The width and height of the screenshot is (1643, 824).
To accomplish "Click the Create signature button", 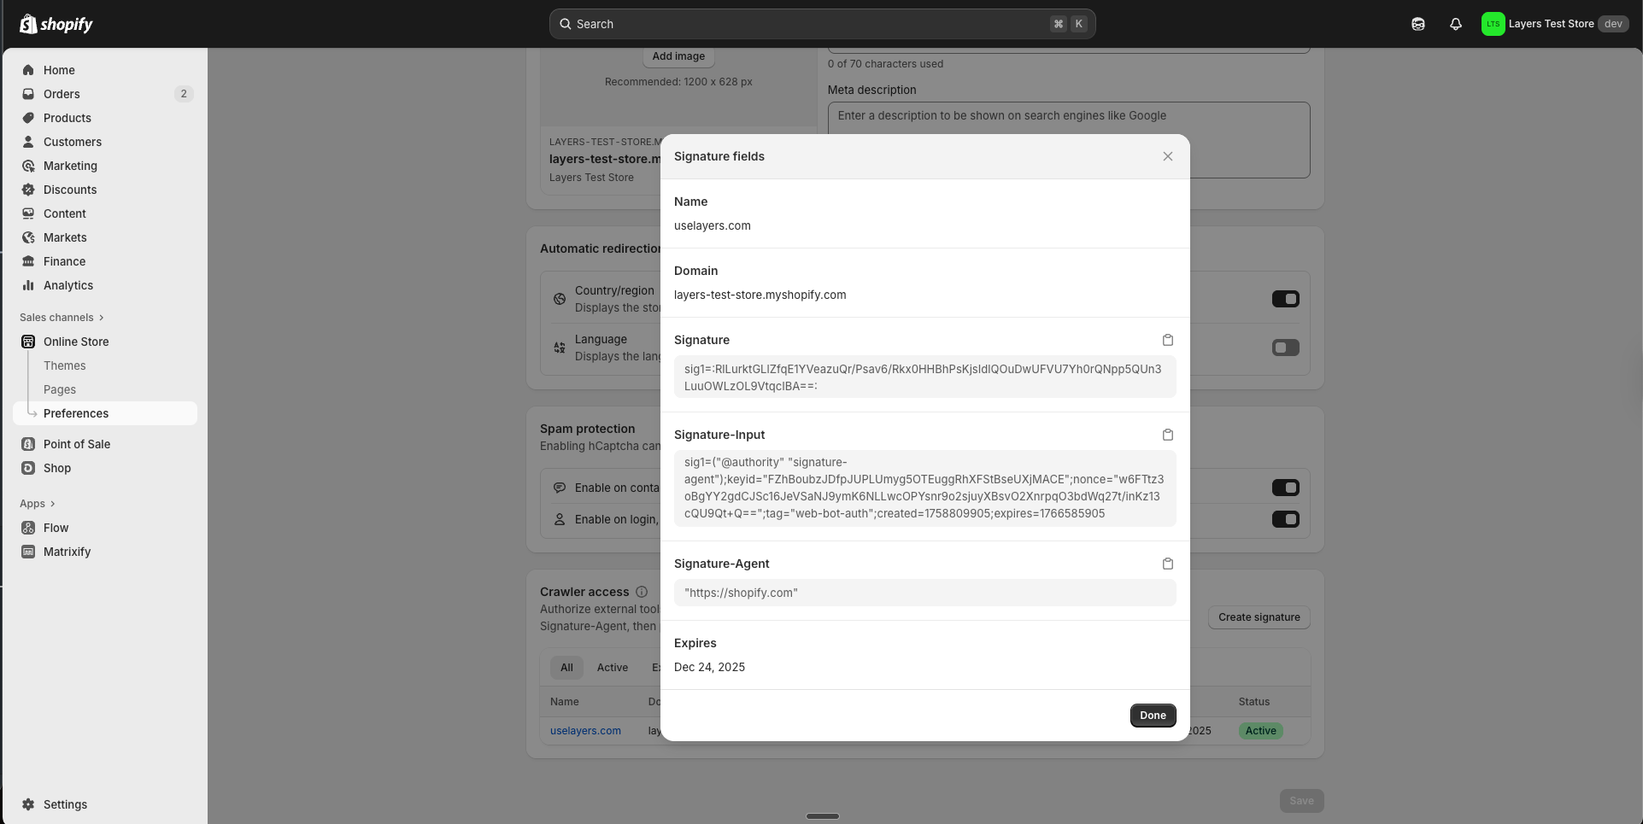I will tap(1259, 617).
